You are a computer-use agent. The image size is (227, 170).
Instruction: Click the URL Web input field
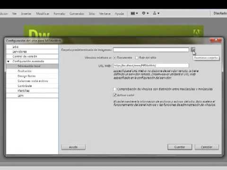click(151, 66)
